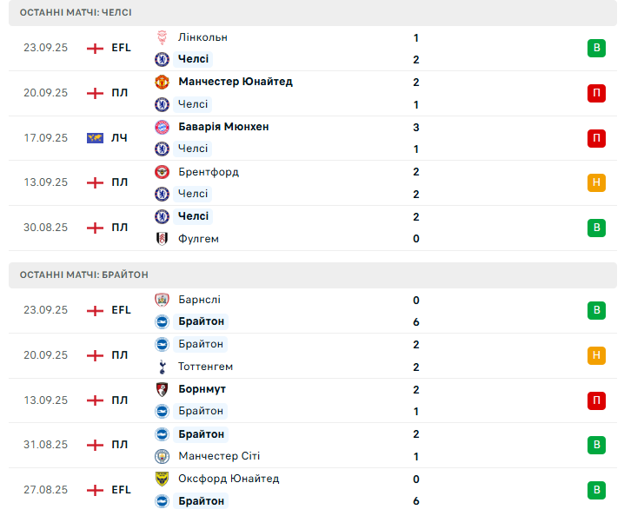Click the Champions League flag icon
Viewport: 624px width, 516px height.
(x=96, y=138)
